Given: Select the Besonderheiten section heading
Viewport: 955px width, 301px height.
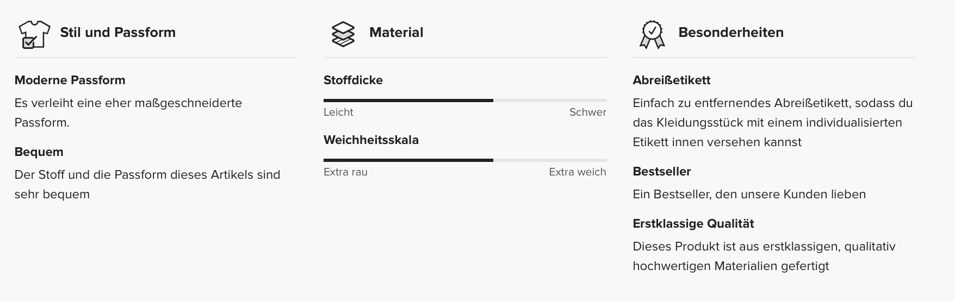Looking at the screenshot, I should 730,33.
